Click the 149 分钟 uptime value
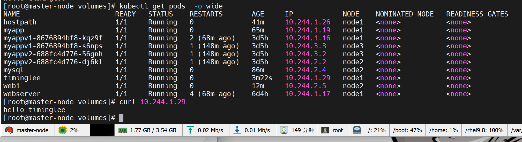Screen dimensions: 522x142 click(303, 130)
